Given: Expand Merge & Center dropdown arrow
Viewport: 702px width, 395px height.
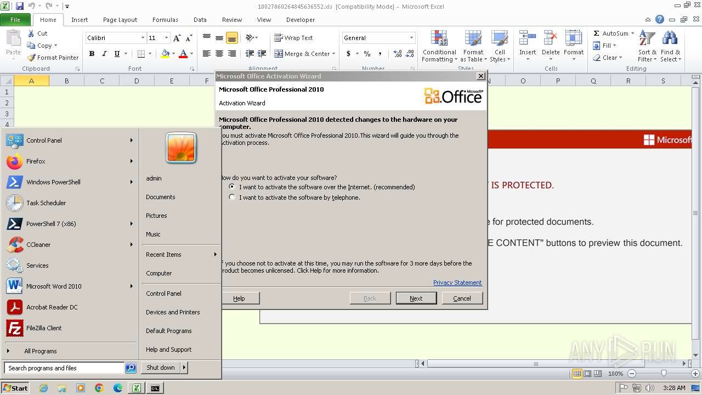Looking at the screenshot, I should pyautogui.click(x=335, y=54).
